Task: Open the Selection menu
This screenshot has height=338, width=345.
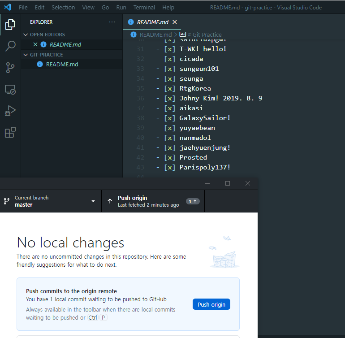Action: click(63, 8)
